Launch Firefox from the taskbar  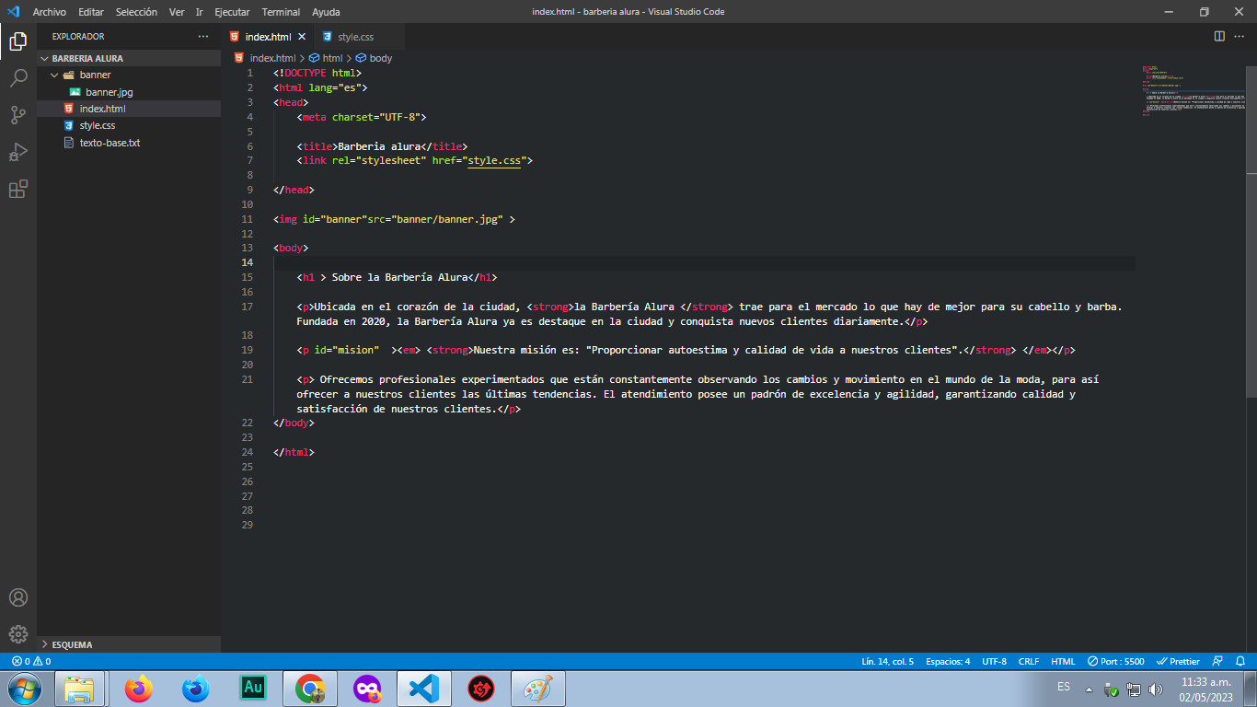[138, 689]
